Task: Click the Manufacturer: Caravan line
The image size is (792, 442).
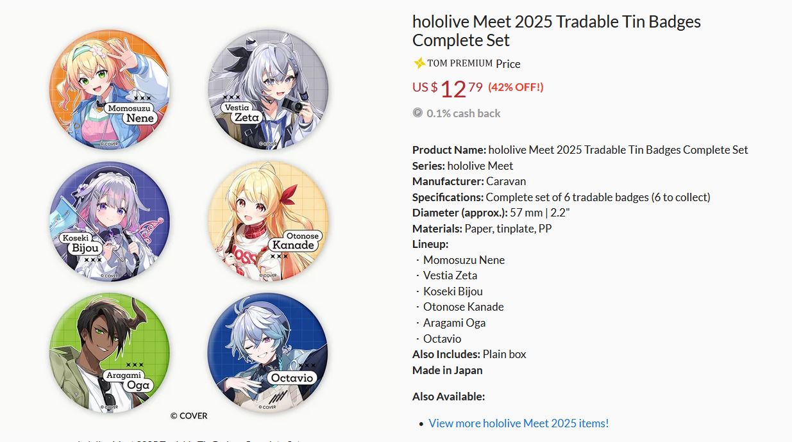Action: (x=469, y=181)
